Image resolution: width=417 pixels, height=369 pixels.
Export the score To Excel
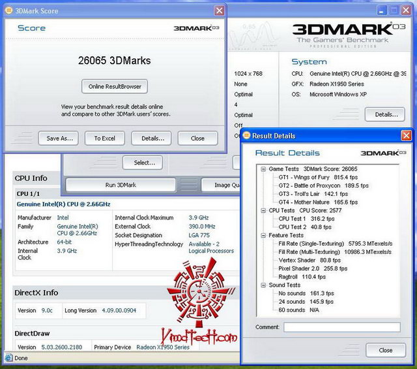point(105,138)
